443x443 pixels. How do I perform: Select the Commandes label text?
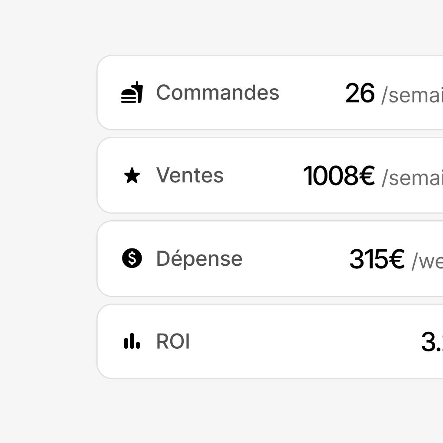pyautogui.click(x=217, y=93)
